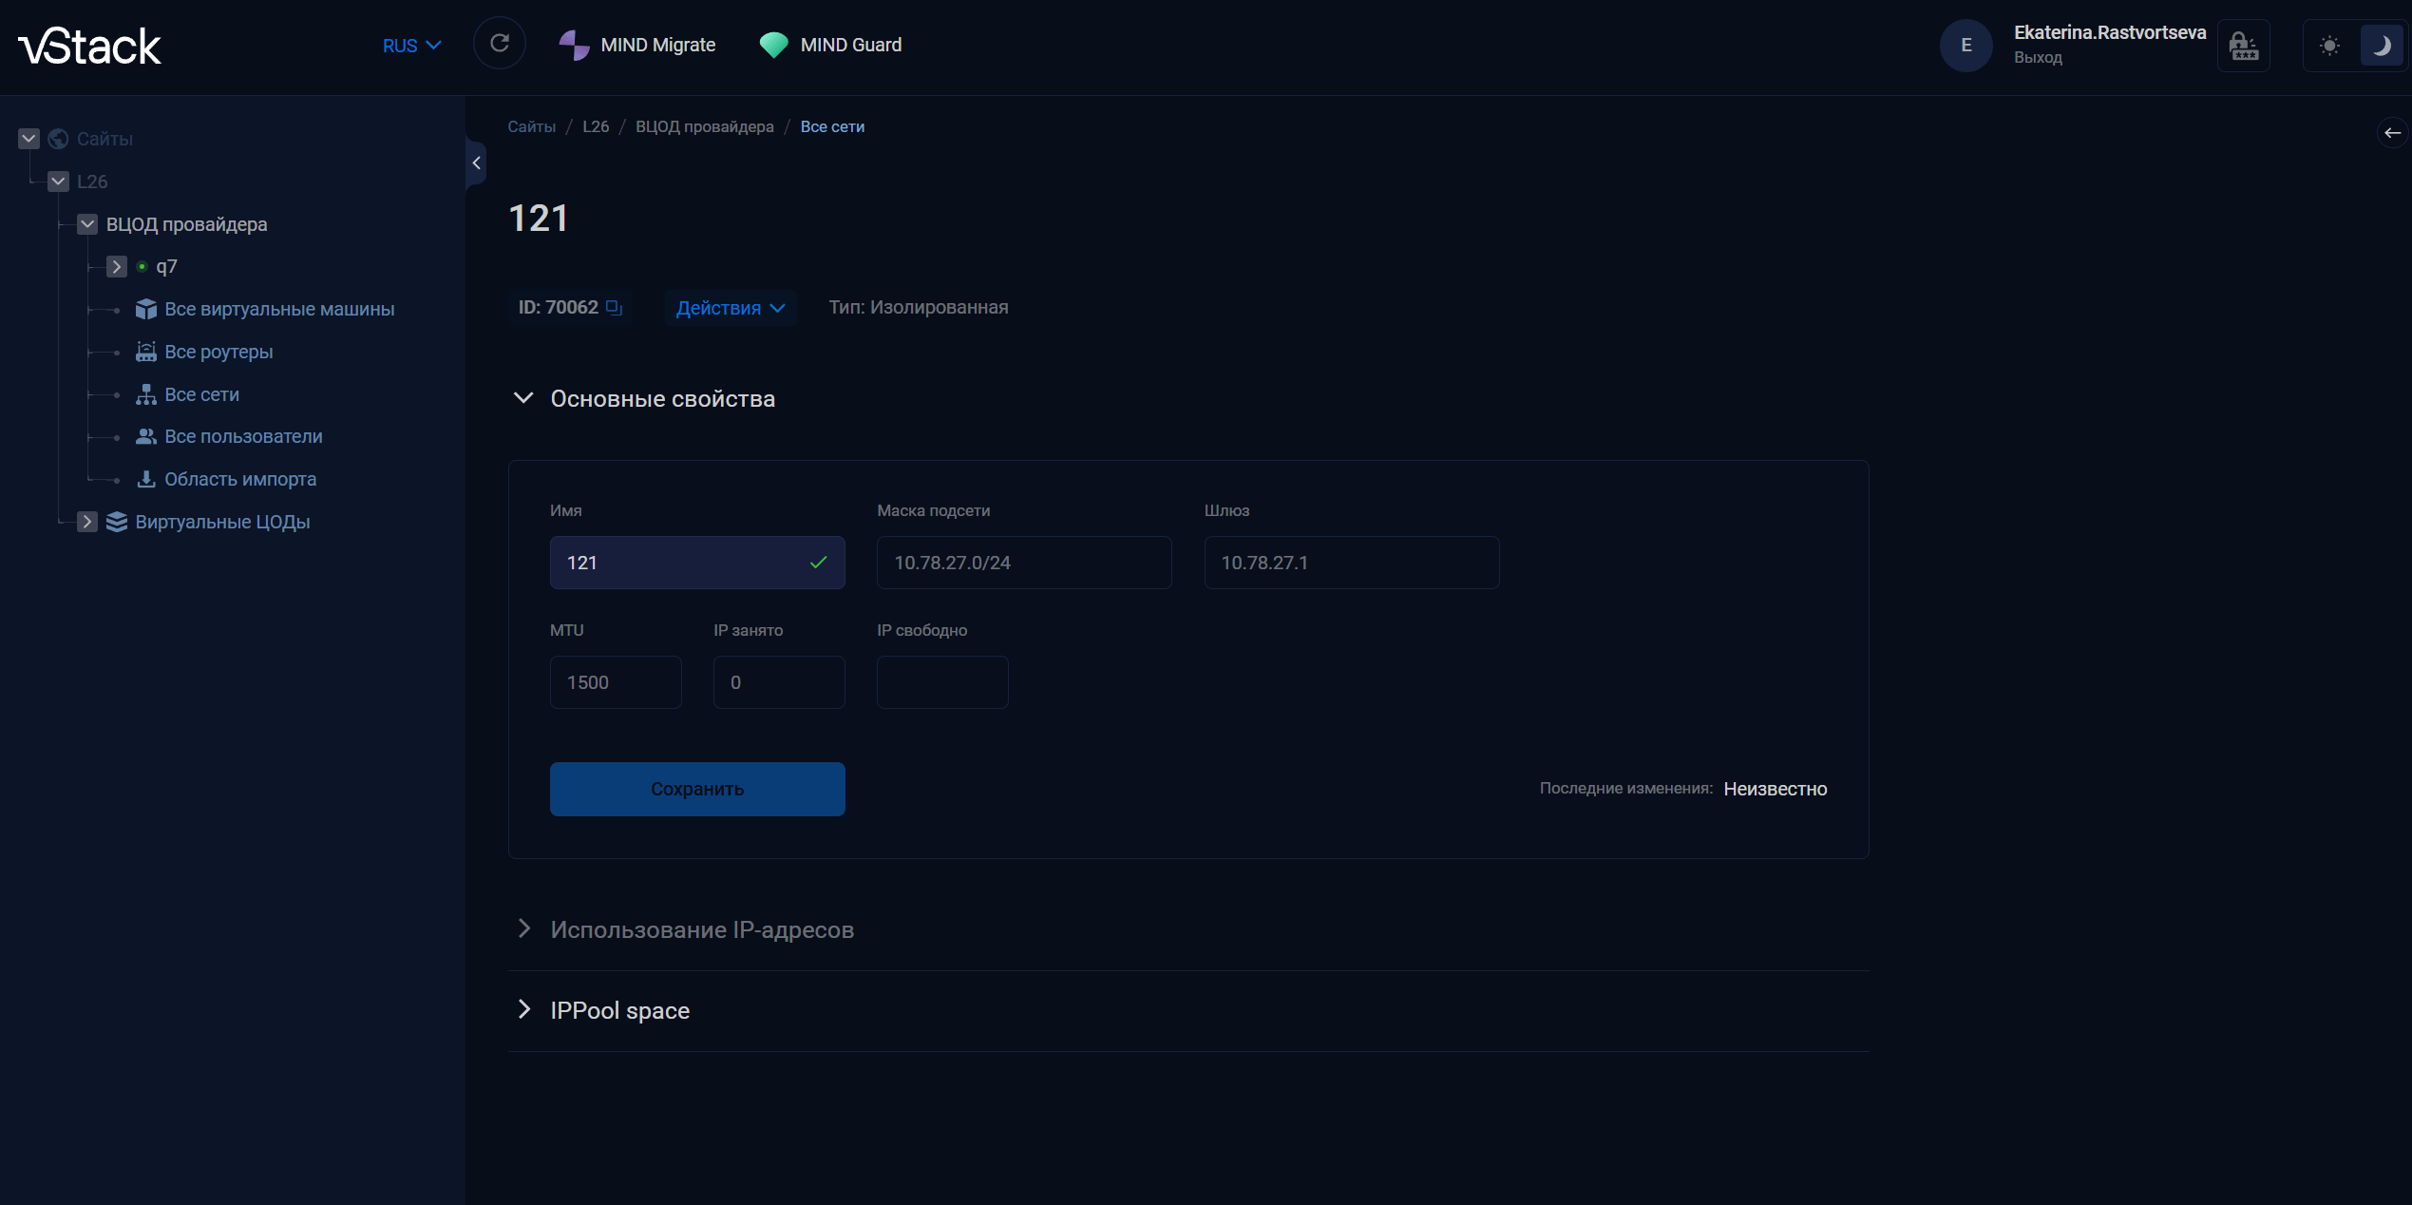Open Все виртуальные машины in sidebar

tap(279, 309)
